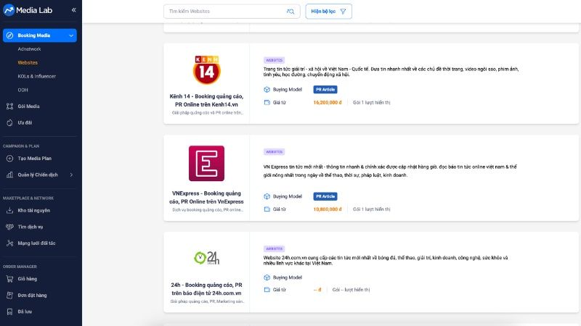The image size is (581, 326).
Task: Click the Kênh 14 logo thumbnail
Action: pos(206,70)
